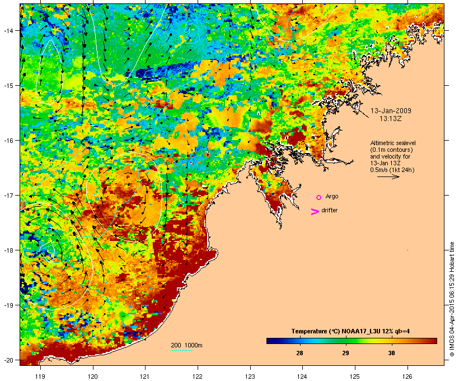Click the cyan 200 1000m isobath line sample
Viewport: 459px width, 381px height.
point(181,350)
